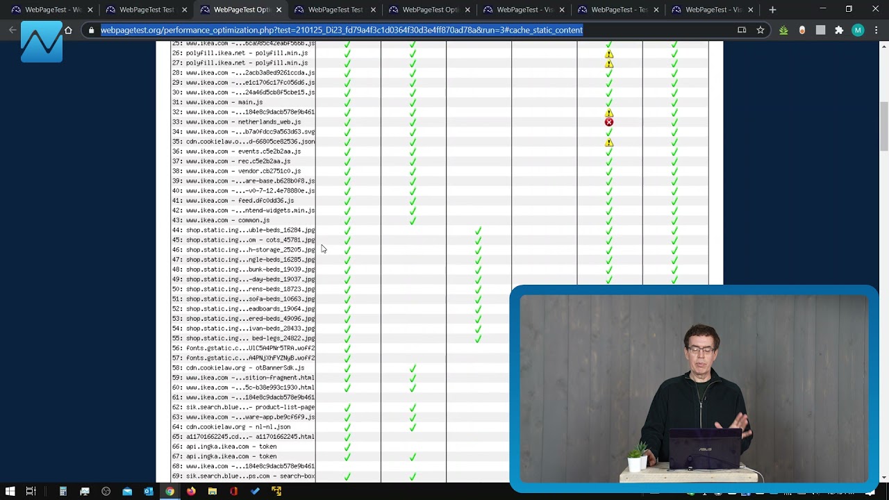Select row 69 sik.search.blue search-box
889x500 pixels.
243,476
